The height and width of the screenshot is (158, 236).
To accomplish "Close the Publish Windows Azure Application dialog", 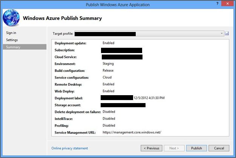I will click(x=228, y=5).
